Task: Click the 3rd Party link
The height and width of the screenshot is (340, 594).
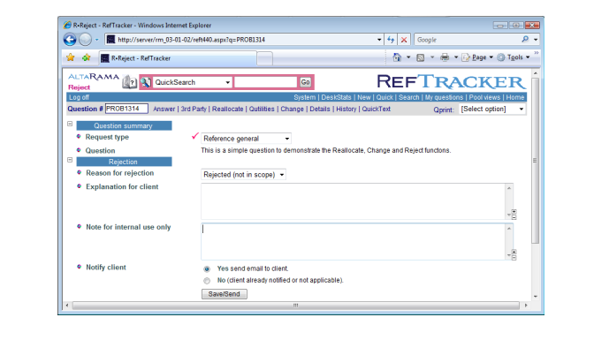Action: pyautogui.click(x=194, y=109)
